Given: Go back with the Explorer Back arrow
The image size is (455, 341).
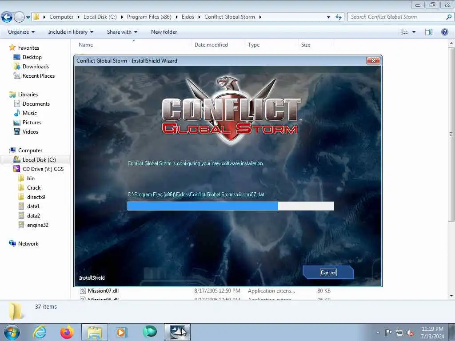Looking at the screenshot, I should 7,17.
